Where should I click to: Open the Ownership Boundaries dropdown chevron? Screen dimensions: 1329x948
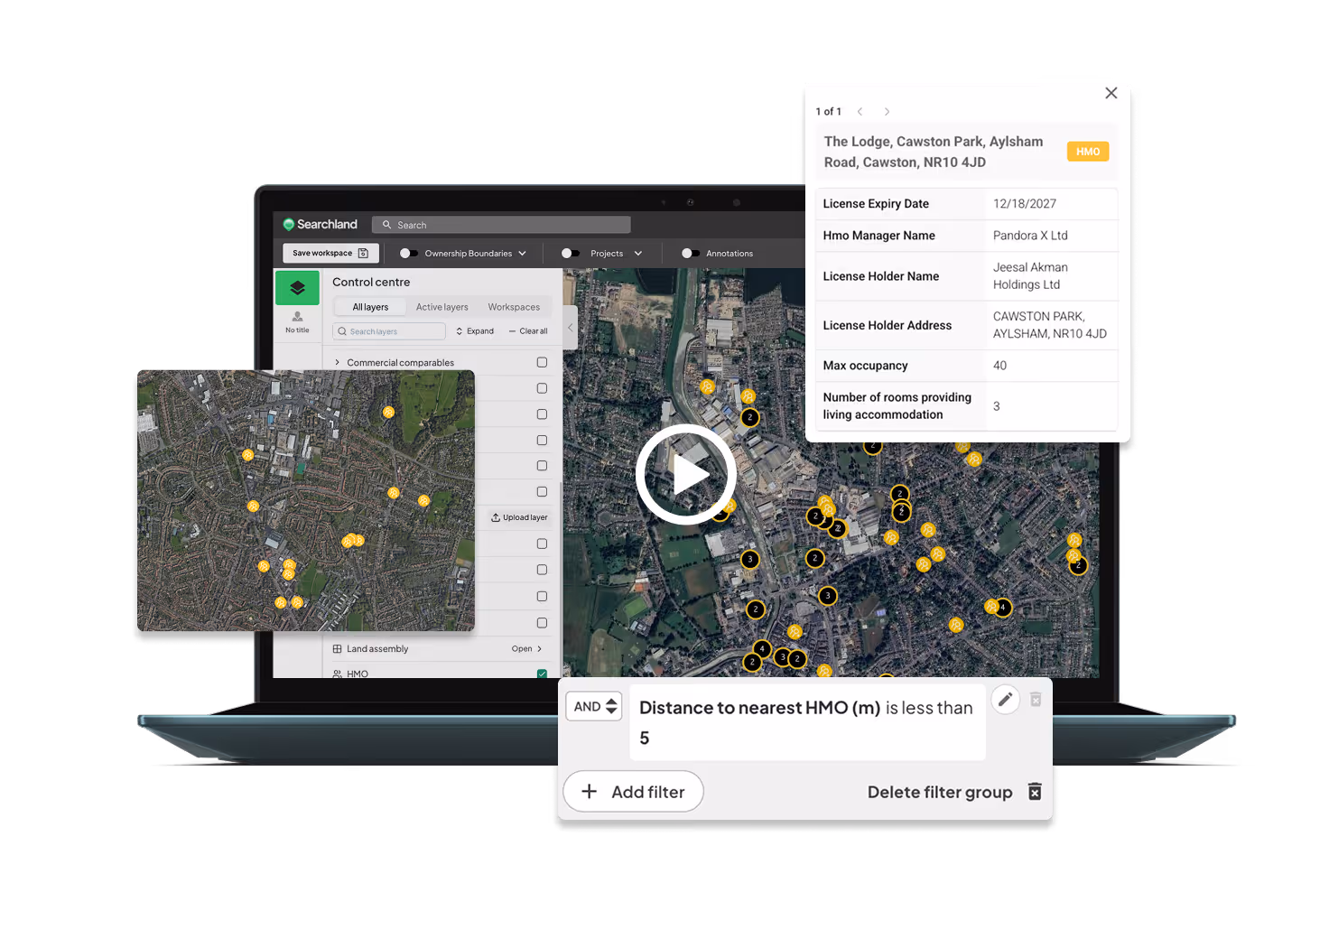click(522, 253)
